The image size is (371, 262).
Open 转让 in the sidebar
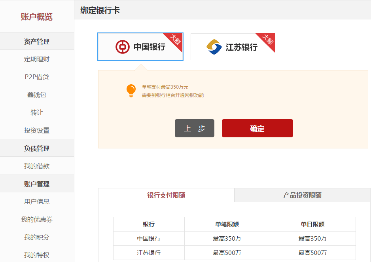click(37, 112)
